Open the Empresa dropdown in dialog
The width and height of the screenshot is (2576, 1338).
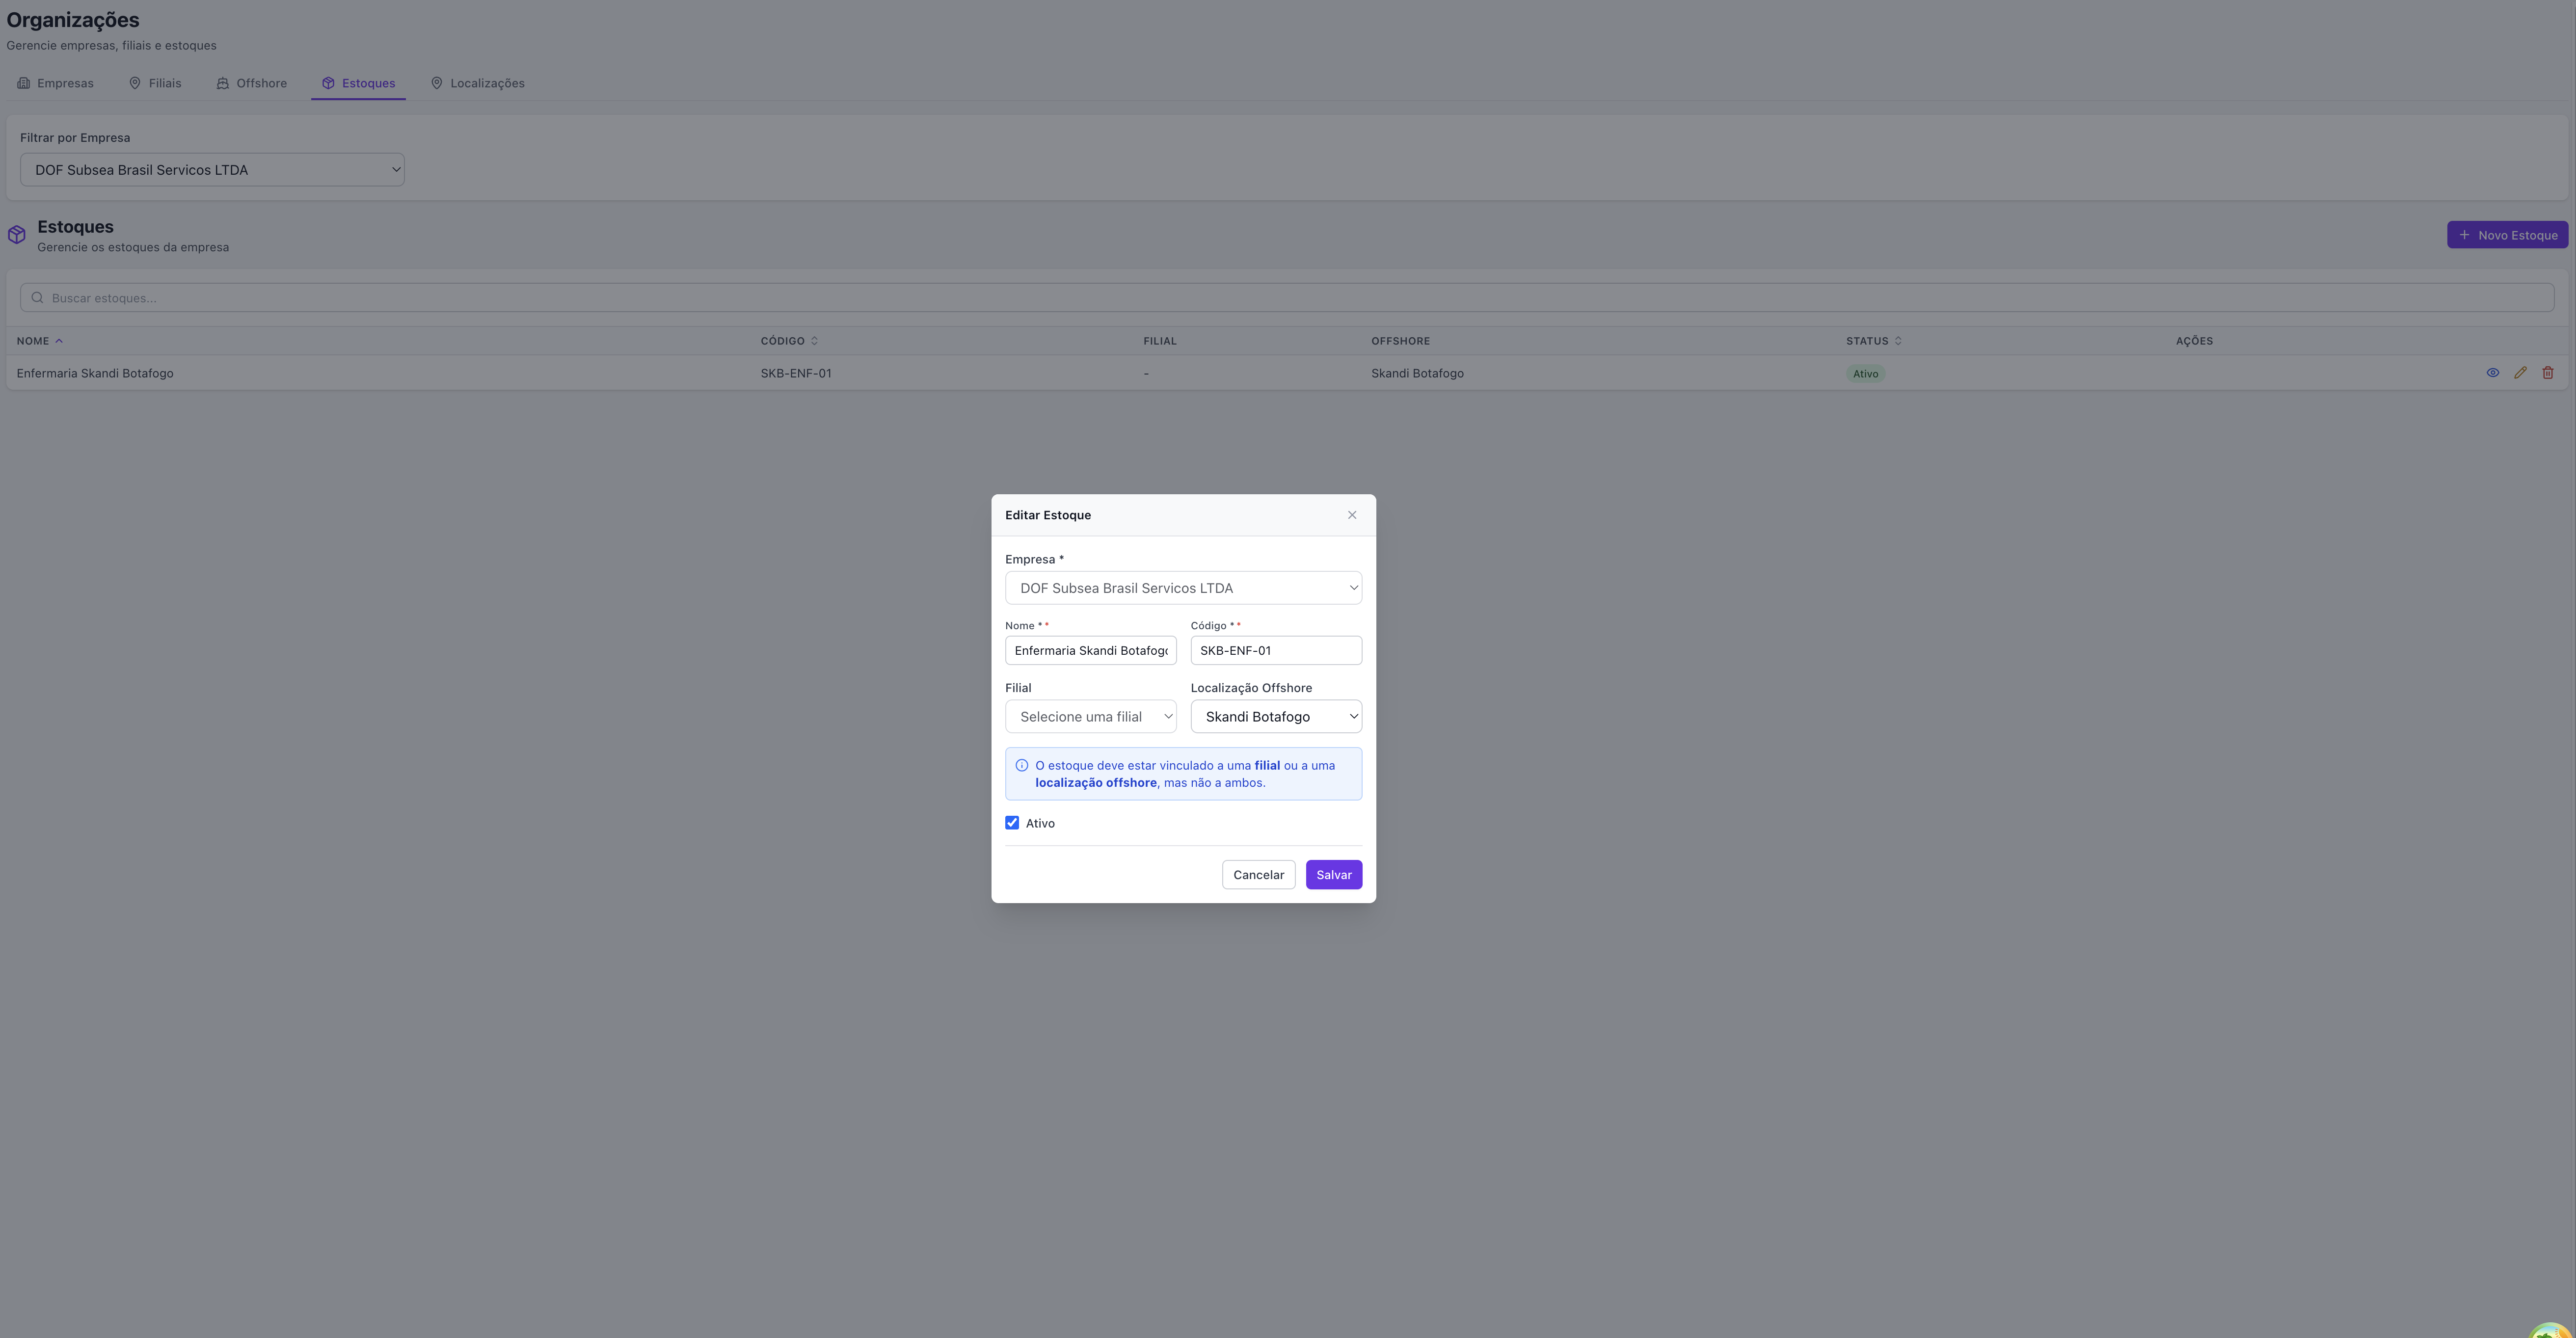1183,588
